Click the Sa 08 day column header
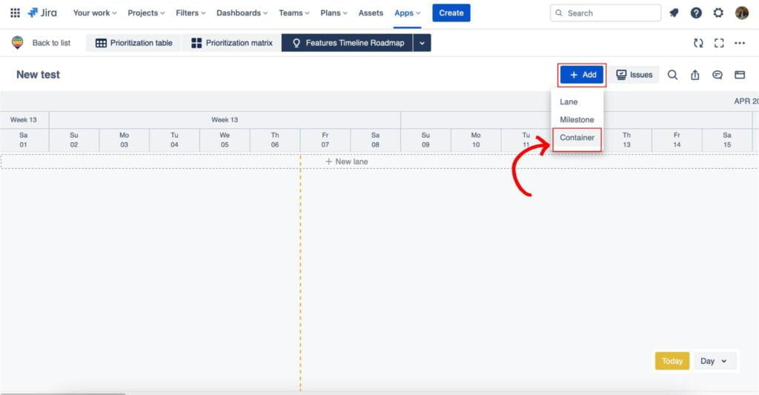Viewport: 759px width, 395px height. 375,140
